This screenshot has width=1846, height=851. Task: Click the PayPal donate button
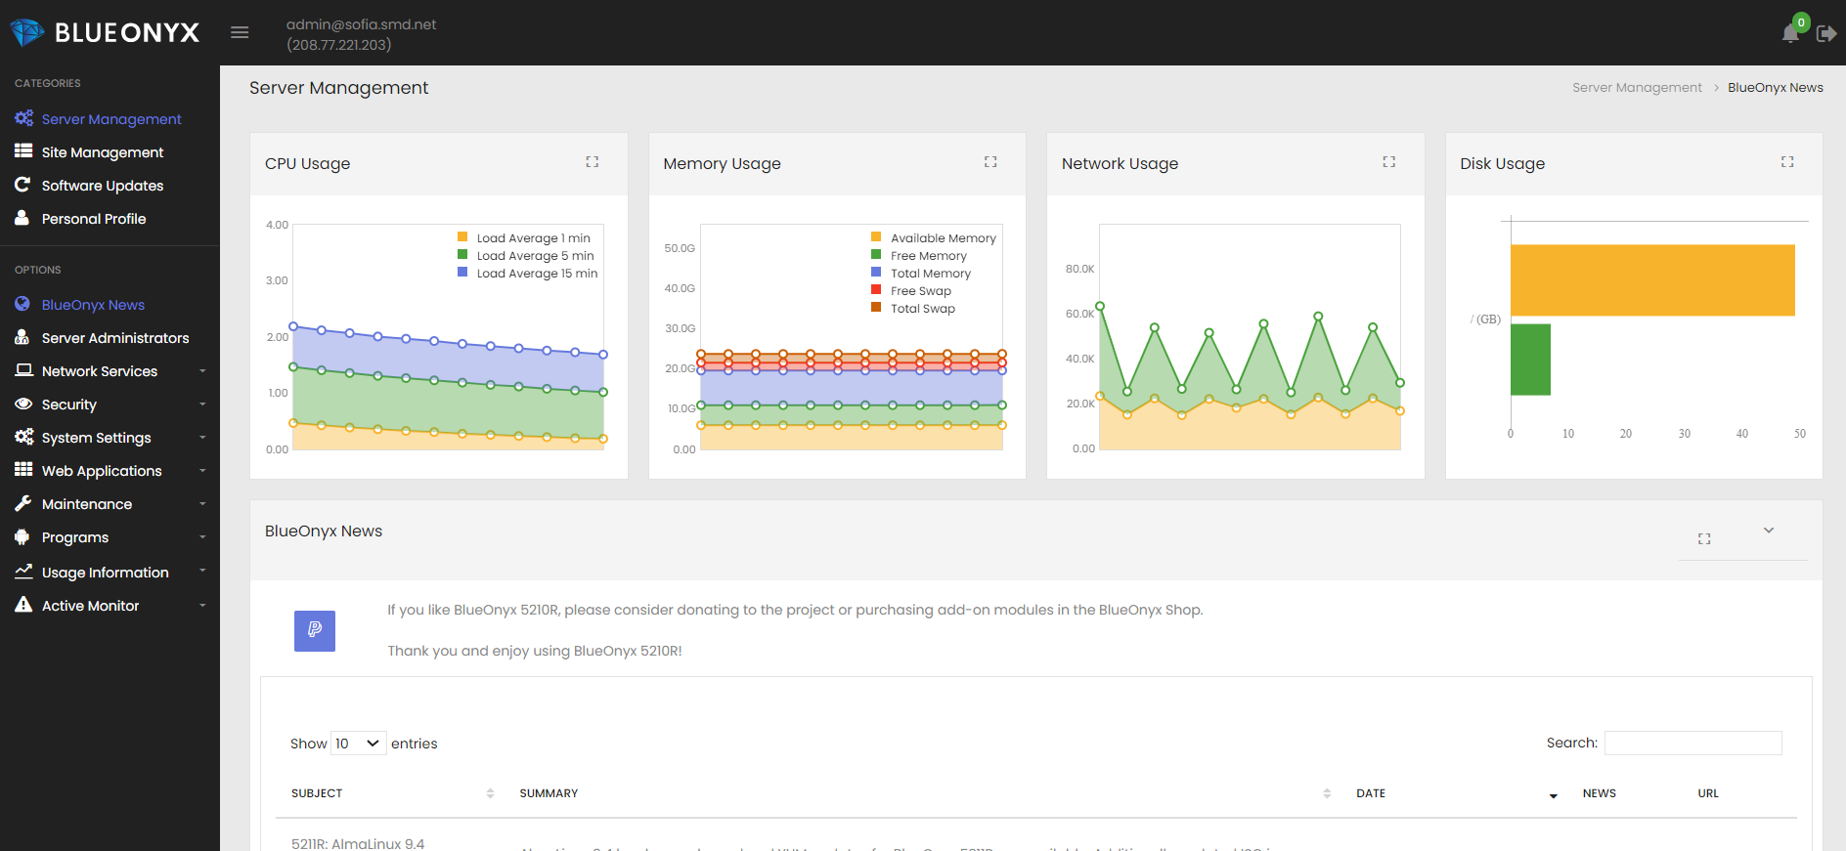click(315, 631)
